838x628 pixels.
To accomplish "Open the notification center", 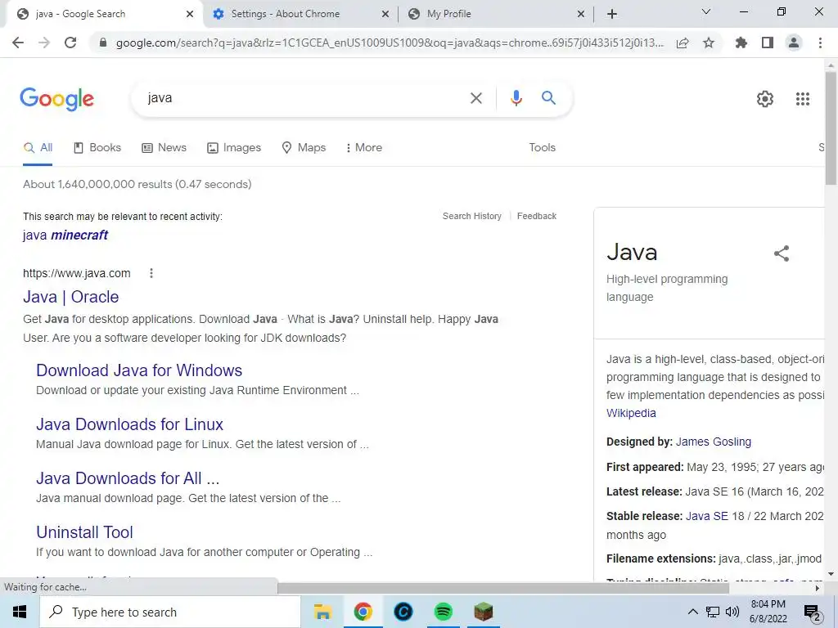I will (813, 612).
